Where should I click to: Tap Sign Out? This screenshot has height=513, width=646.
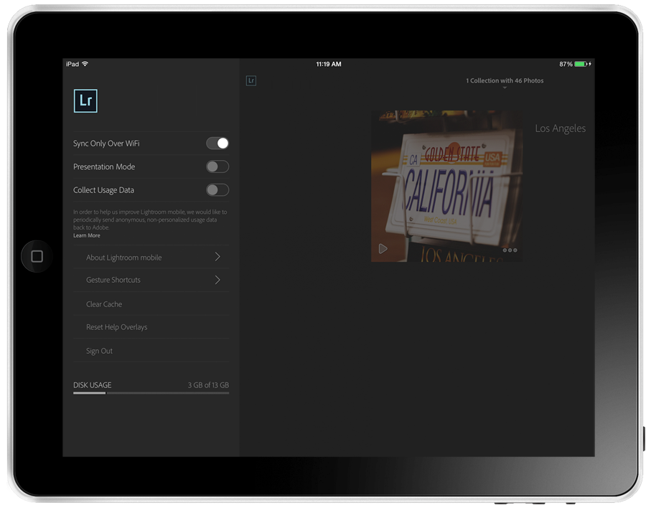click(151, 351)
